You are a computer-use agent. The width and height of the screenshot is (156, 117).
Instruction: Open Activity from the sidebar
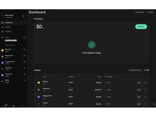[x=13, y=27]
